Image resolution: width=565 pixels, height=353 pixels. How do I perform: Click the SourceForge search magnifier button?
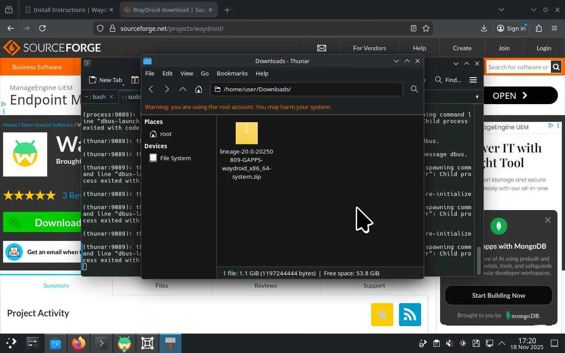pyautogui.click(x=556, y=67)
